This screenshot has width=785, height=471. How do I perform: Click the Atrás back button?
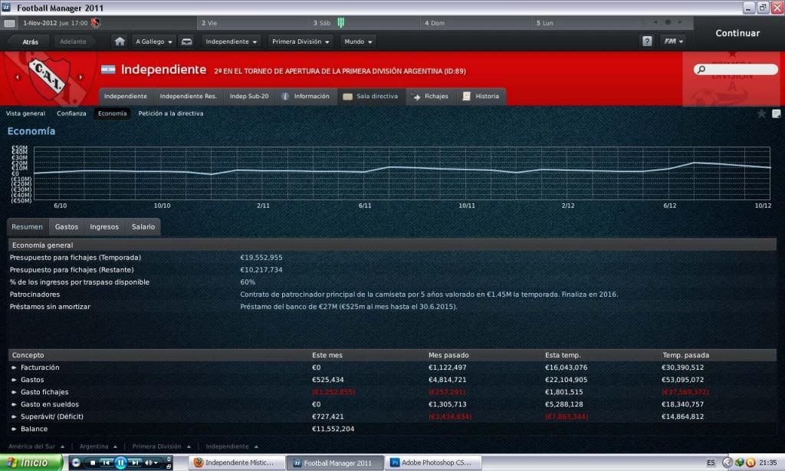point(30,42)
